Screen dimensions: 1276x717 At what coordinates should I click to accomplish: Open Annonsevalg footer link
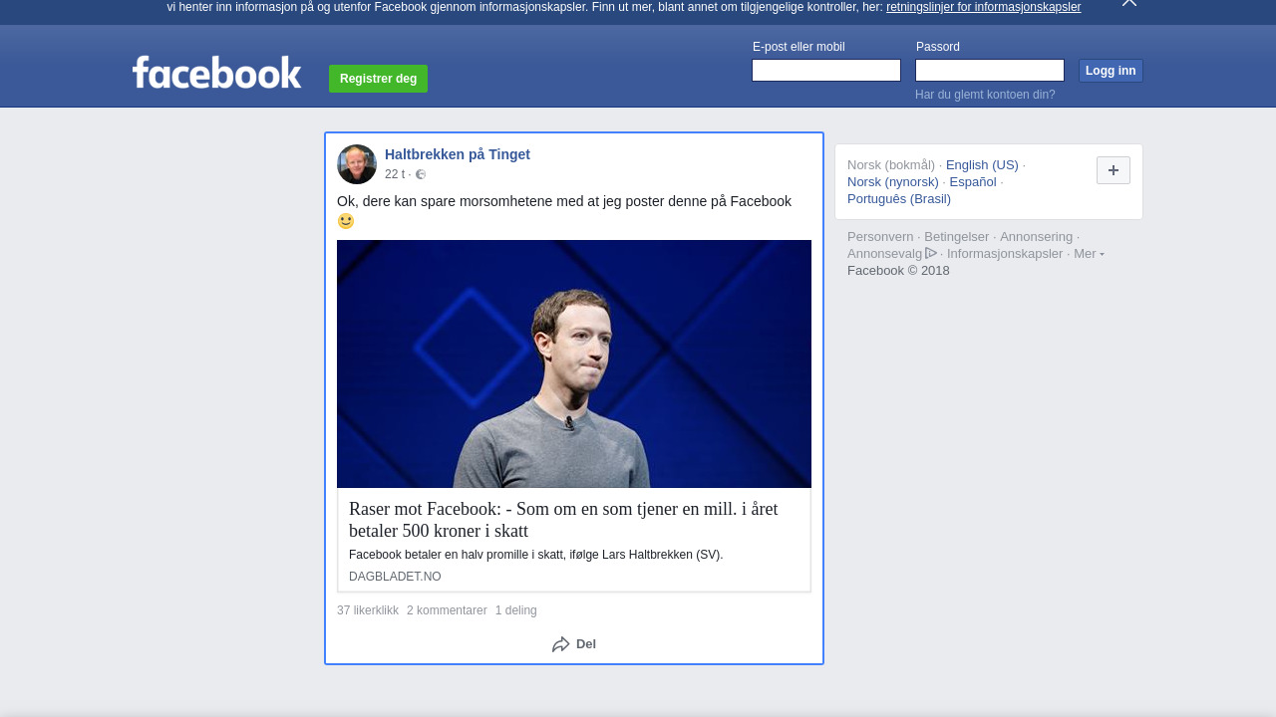[x=885, y=254]
